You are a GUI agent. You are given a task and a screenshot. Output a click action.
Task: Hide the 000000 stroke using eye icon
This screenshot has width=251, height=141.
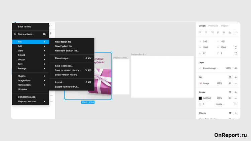click(x=230, y=98)
